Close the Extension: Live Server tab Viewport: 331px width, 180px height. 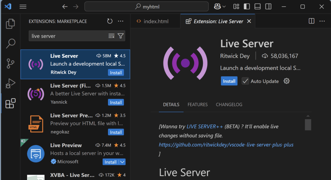click(x=249, y=21)
